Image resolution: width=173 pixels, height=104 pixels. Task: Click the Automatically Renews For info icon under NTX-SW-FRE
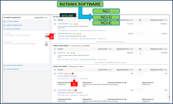pyautogui.click(x=126, y=99)
